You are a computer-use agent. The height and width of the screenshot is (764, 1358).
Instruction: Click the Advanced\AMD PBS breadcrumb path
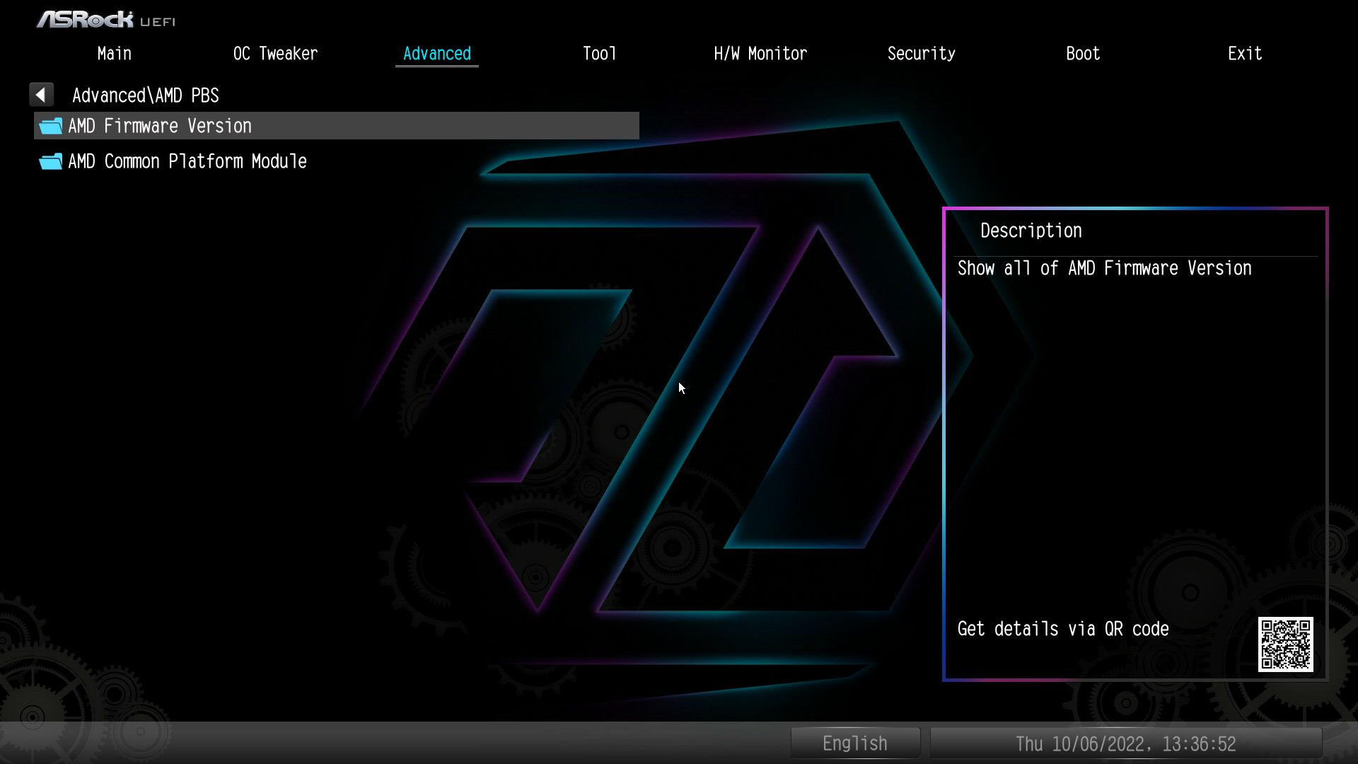[x=146, y=95]
